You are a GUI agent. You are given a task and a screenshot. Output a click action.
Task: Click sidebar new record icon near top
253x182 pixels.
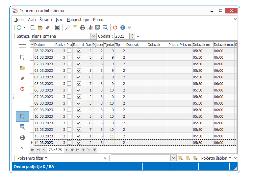click(22, 57)
